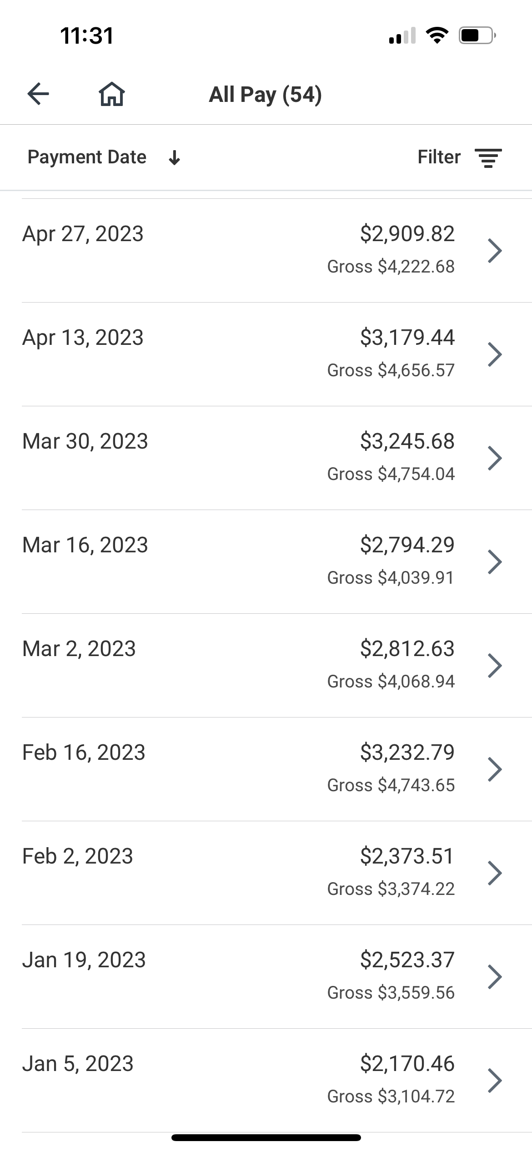Screen dimensions: 532x1152
Task: Expand the Mar 30, 2023 entry chevron
Action: 494,458
